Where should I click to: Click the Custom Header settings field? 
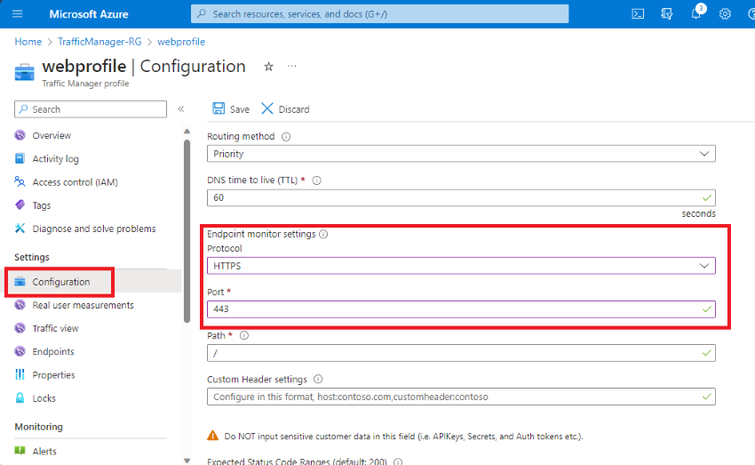pos(461,397)
